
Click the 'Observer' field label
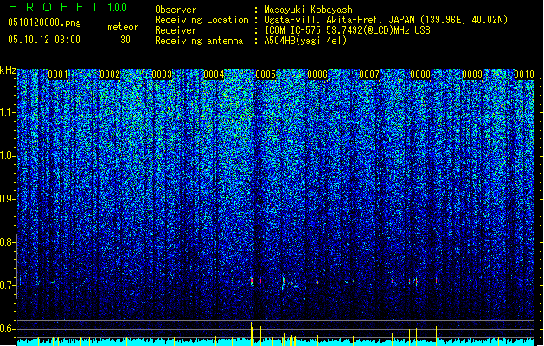(x=176, y=10)
